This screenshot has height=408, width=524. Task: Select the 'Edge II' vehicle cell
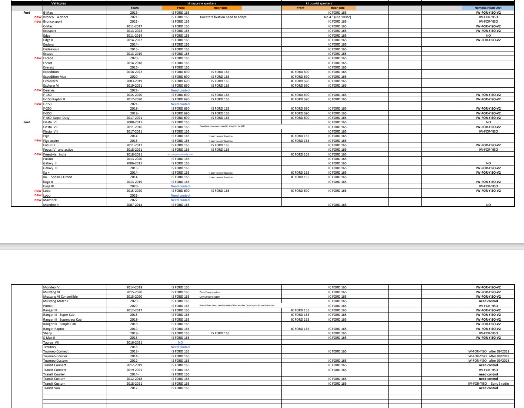click(75, 40)
